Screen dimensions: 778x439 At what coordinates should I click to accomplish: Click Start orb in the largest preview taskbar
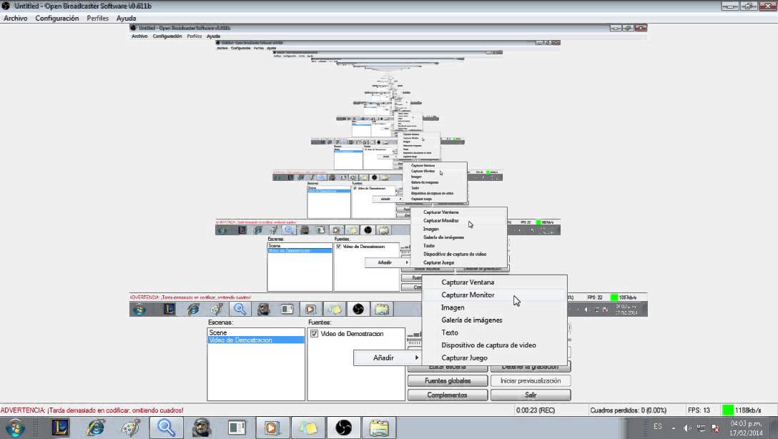tap(139, 309)
